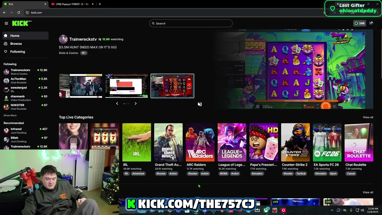Open the user profile avatar menu

point(371,23)
